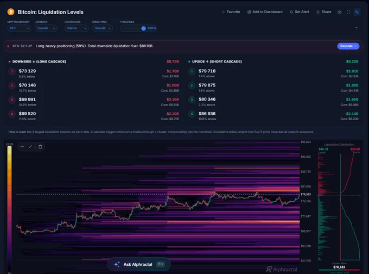Click the $3.16B value for $69 991
Screen dimensions: 369x274
click(173, 99)
